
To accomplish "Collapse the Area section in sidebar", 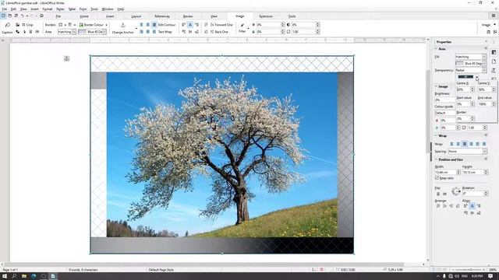I will (436, 49).
